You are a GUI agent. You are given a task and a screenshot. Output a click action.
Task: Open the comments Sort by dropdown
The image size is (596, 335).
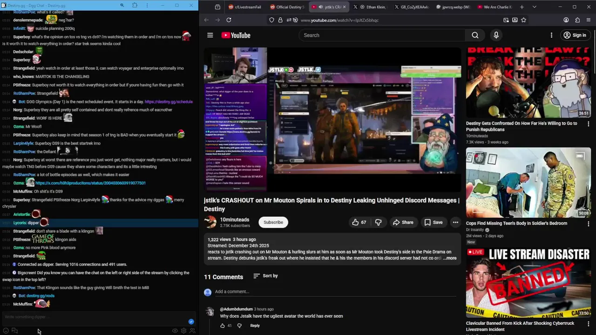(x=265, y=276)
